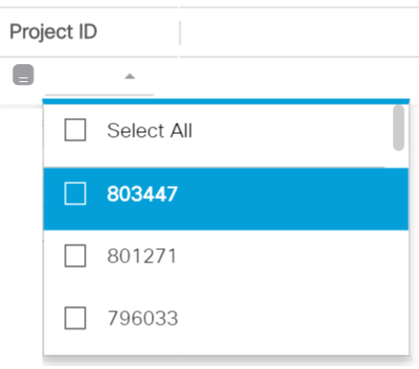
Task: Tick the checkbox for project 803447
Action: pos(75,193)
